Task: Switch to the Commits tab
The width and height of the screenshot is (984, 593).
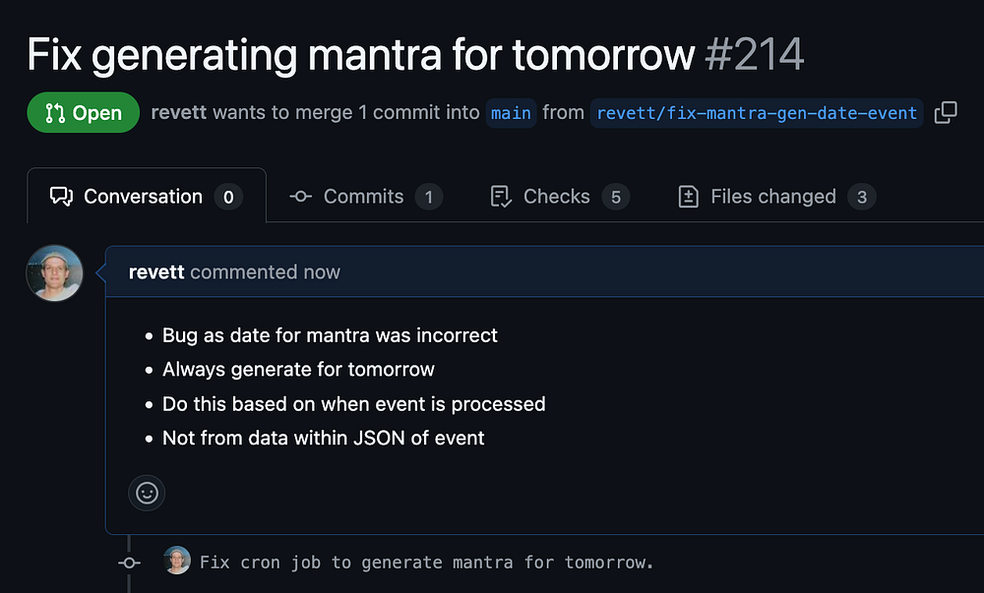Action: point(365,197)
